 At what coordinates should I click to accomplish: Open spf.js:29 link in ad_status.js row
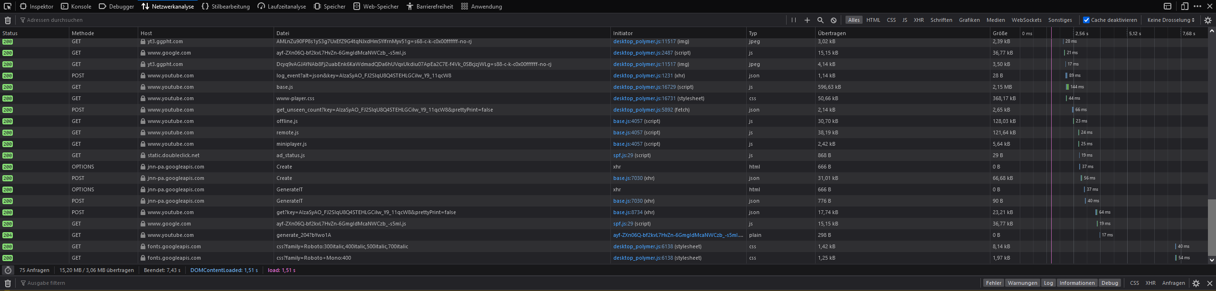coord(623,155)
